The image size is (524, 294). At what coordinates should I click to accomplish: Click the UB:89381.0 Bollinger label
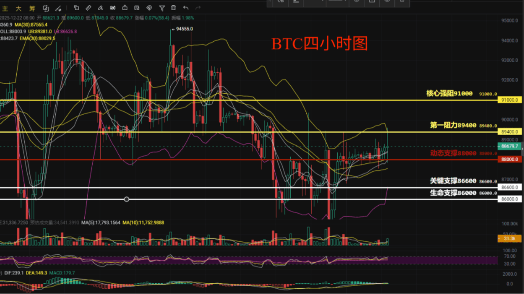click(40, 31)
